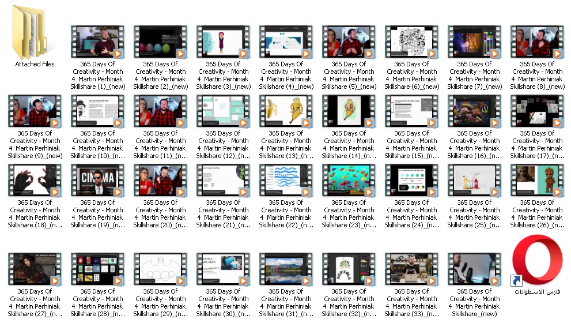
Task: Select video file Skillshare (21)
Action: click(223, 181)
